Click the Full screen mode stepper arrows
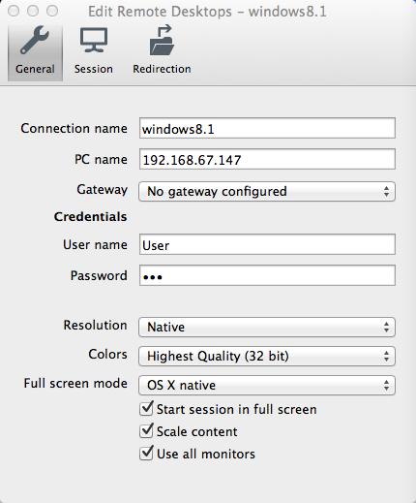The width and height of the screenshot is (416, 503). (386, 386)
